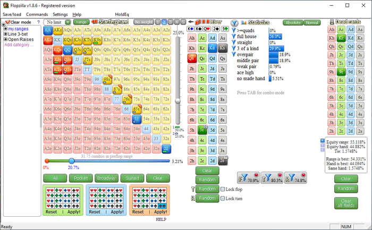Filter statistics by overpair

[234, 55]
